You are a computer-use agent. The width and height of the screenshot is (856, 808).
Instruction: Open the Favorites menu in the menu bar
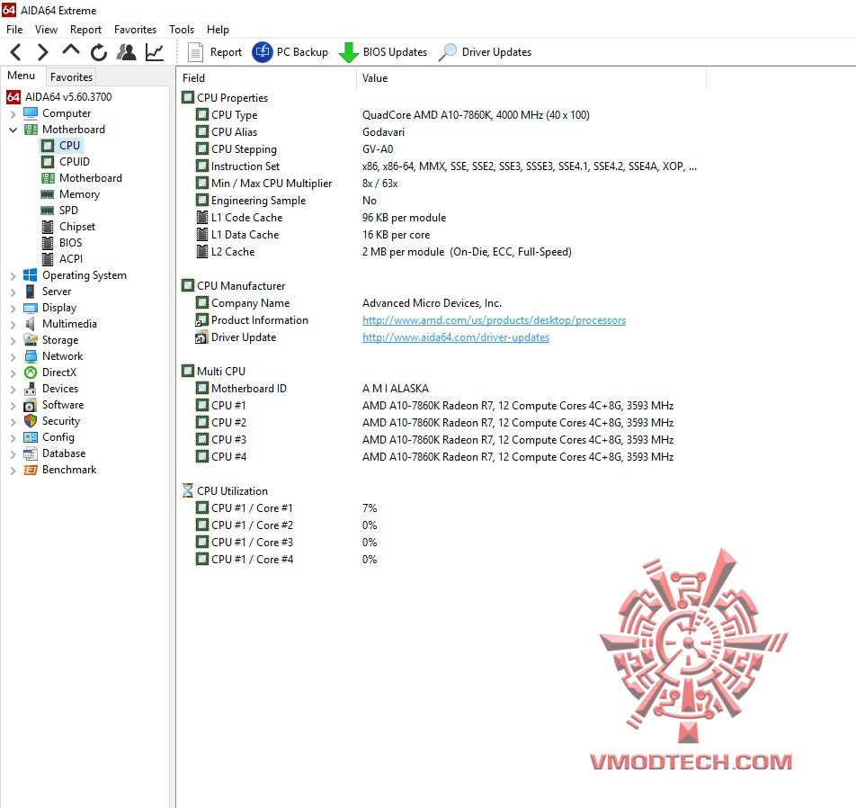point(136,30)
